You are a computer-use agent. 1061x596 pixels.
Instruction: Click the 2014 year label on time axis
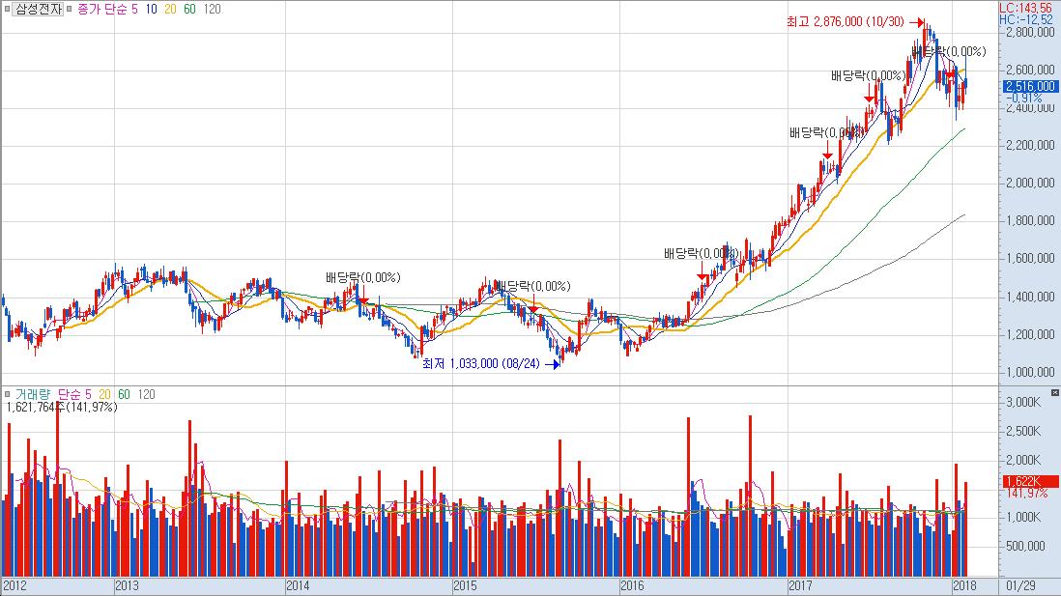tap(298, 585)
